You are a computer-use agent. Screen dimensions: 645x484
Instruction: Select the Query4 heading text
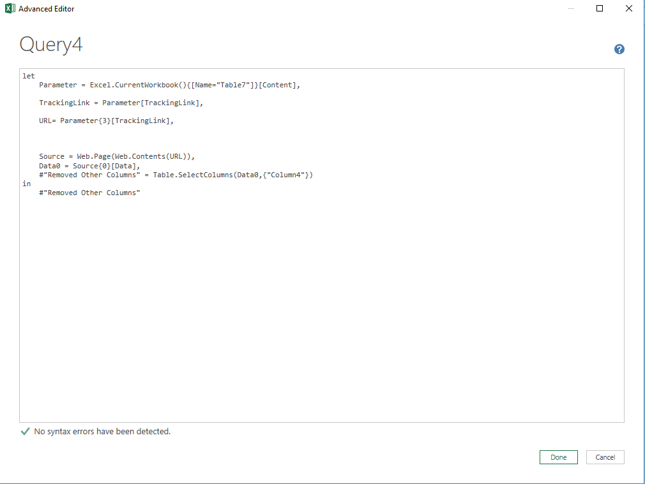[50, 45]
